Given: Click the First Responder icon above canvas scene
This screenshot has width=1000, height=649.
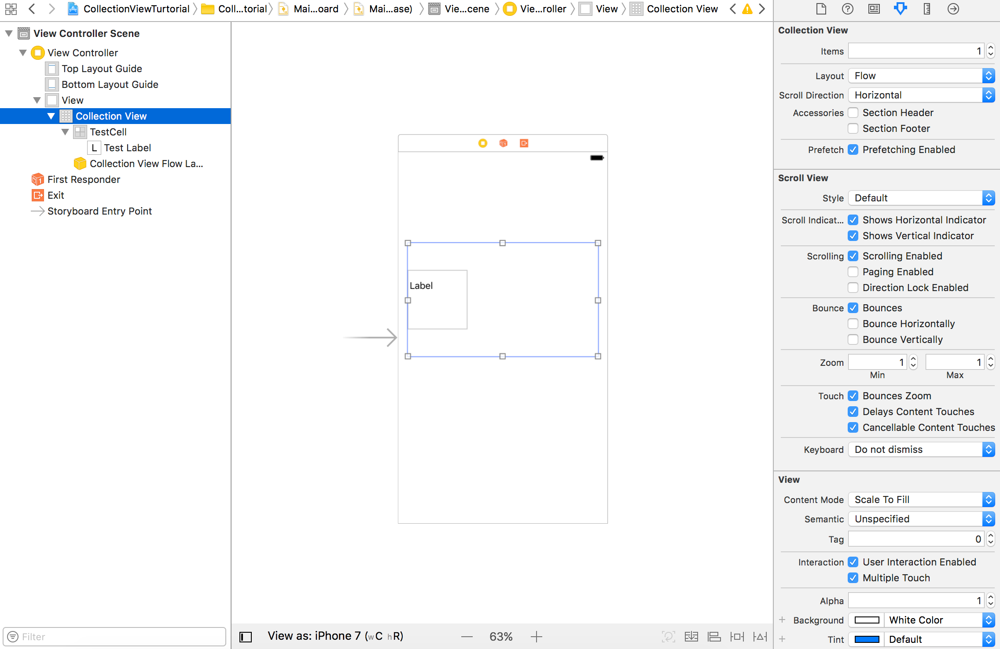Looking at the screenshot, I should pos(504,143).
